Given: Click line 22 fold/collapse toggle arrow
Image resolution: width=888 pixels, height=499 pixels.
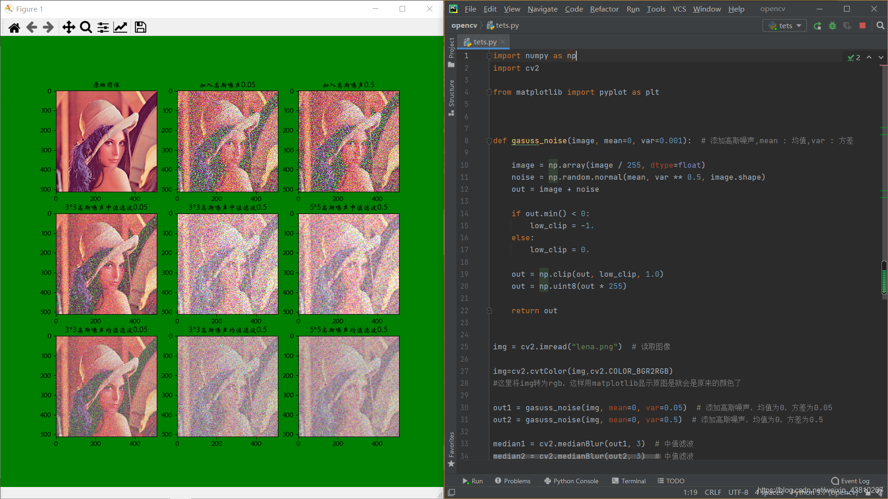Looking at the screenshot, I should [x=488, y=310].
